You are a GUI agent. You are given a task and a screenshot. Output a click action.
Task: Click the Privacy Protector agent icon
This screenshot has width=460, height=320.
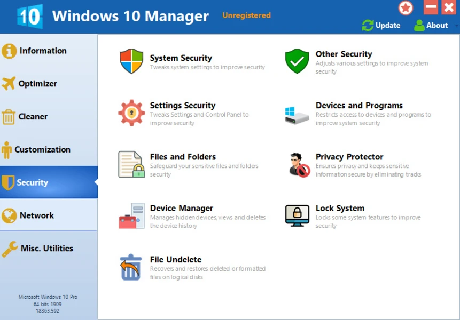[299, 165]
